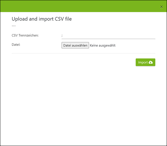167x146 pixels.
Task: Click the horizontal divider above Import
Action: coord(83,53)
